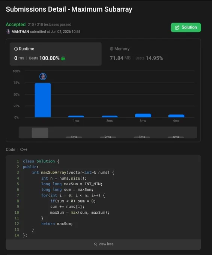
Task: Click code line 'return maxSum;'
Action: point(57,224)
